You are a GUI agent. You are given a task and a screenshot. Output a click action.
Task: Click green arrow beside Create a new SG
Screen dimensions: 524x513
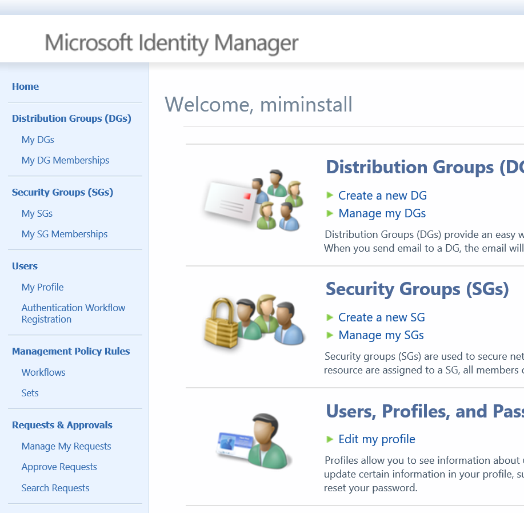pos(330,317)
